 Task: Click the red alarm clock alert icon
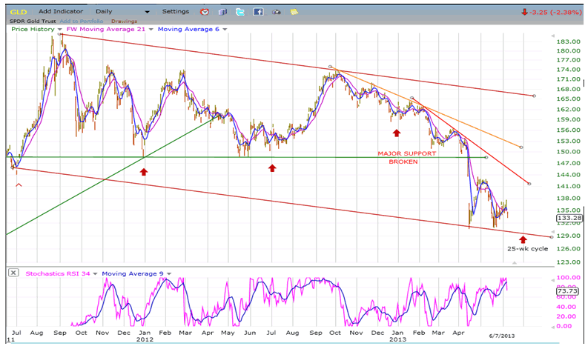tap(205, 12)
